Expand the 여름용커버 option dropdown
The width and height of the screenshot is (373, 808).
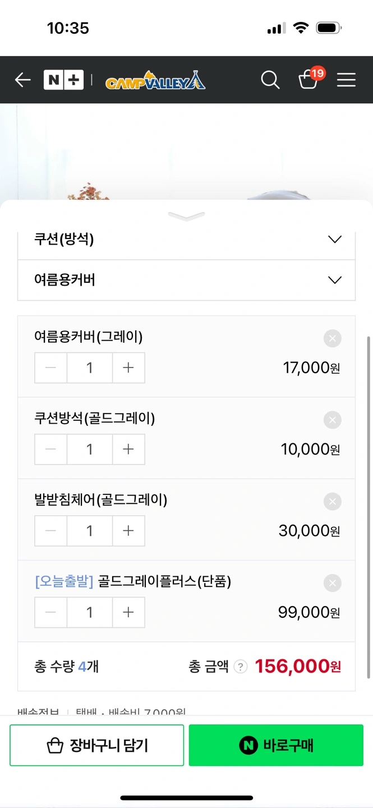186,280
